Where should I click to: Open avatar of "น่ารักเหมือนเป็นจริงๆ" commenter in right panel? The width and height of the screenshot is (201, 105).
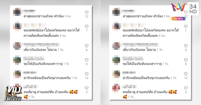click(x=116, y=74)
